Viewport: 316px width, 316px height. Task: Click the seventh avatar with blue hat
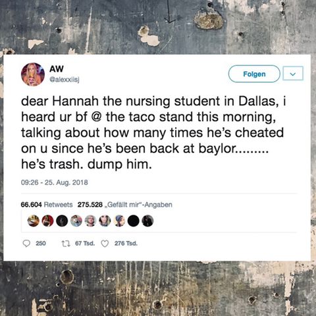click(119, 221)
